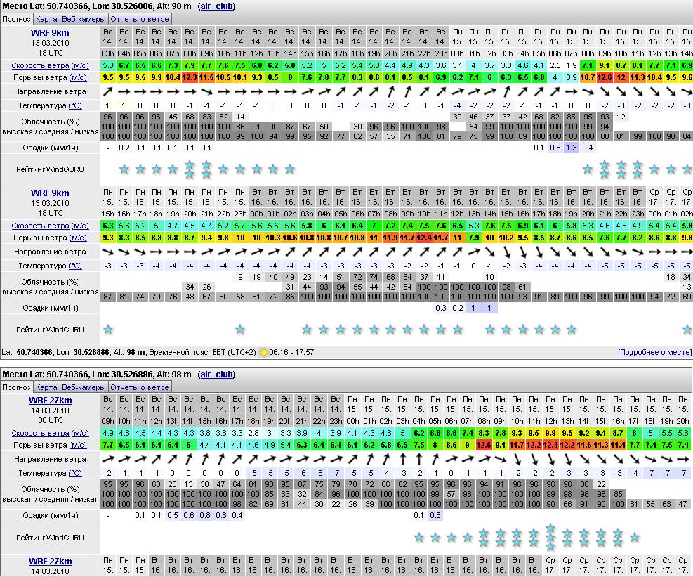Click leftmost rating star in second WRF 9km table

pyautogui.click(x=107, y=329)
